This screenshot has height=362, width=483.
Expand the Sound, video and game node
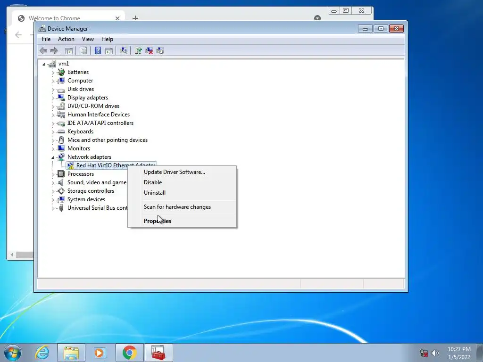click(x=53, y=183)
